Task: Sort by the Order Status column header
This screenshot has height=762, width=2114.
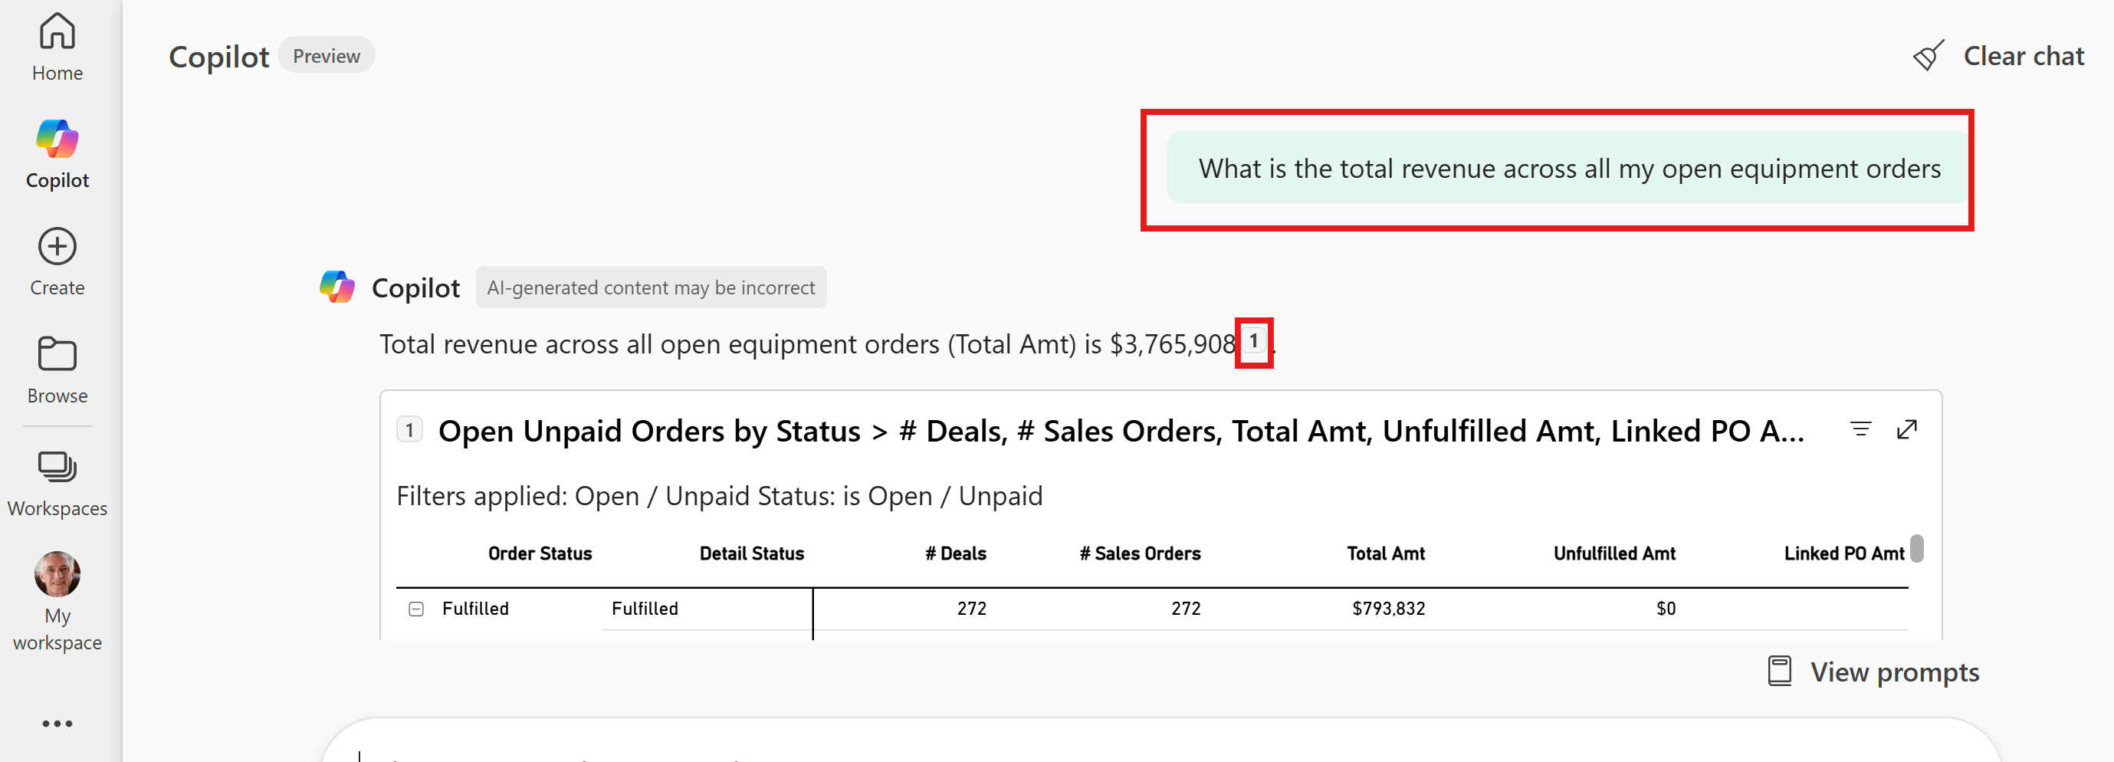Action: [539, 553]
